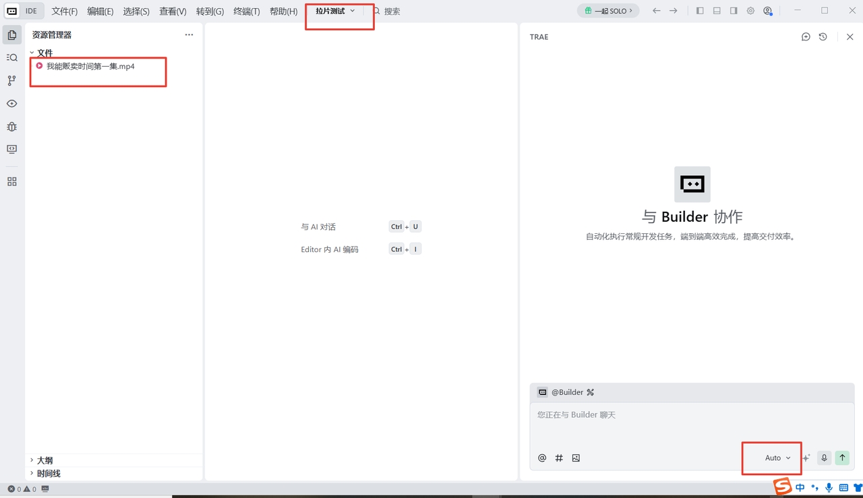Open the 文件(F) menu
Screen dimensions: 863x498
65,11
